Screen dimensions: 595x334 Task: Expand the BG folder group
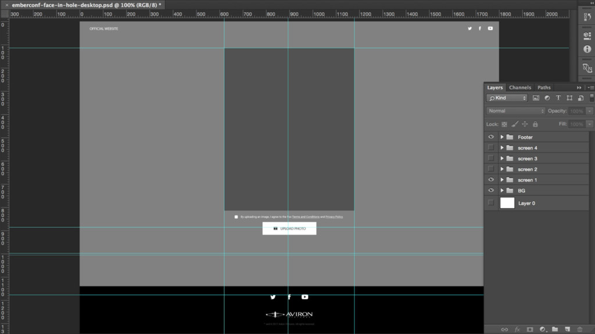point(502,191)
